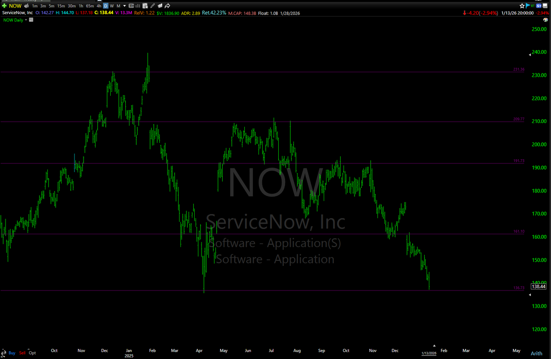The image size is (551, 359).
Task: Open the data grid icon beside NOW Daily
Action: coord(31,20)
